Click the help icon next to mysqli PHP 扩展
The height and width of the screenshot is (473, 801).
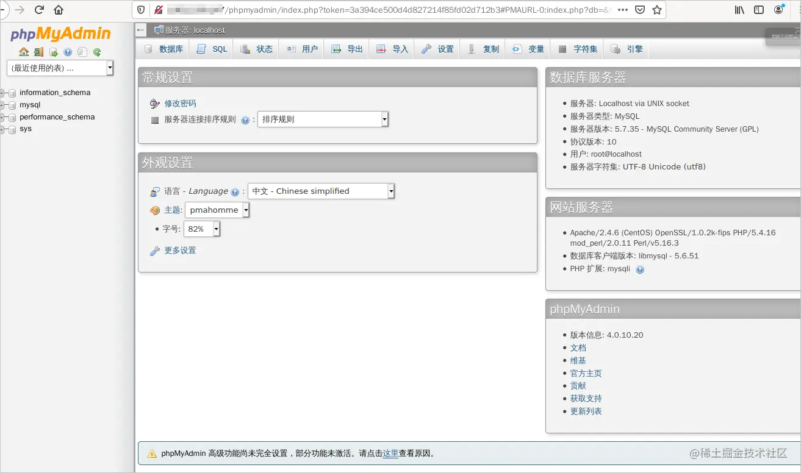639,269
